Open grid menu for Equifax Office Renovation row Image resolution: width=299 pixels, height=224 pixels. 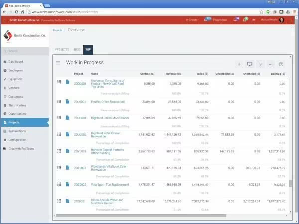(59, 102)
